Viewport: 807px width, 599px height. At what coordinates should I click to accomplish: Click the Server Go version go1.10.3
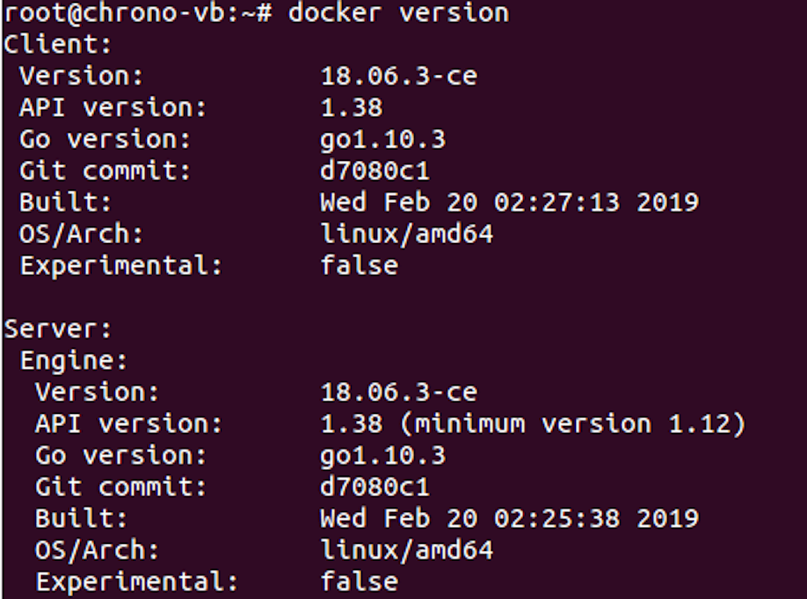[x=383, y=456]
